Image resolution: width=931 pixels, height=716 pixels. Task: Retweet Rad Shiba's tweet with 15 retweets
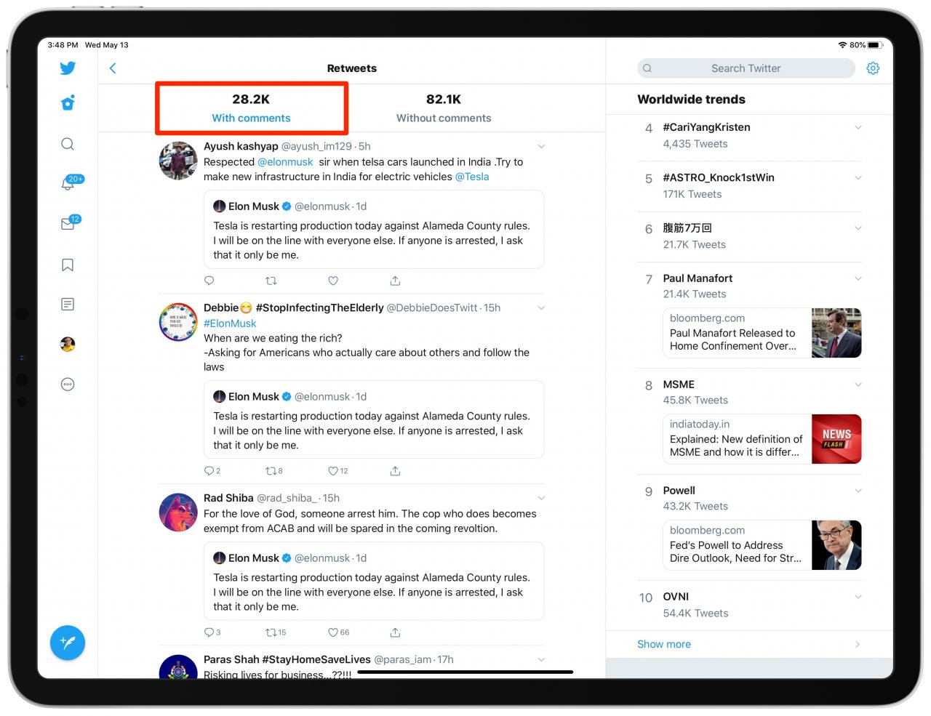click(276, 632)
